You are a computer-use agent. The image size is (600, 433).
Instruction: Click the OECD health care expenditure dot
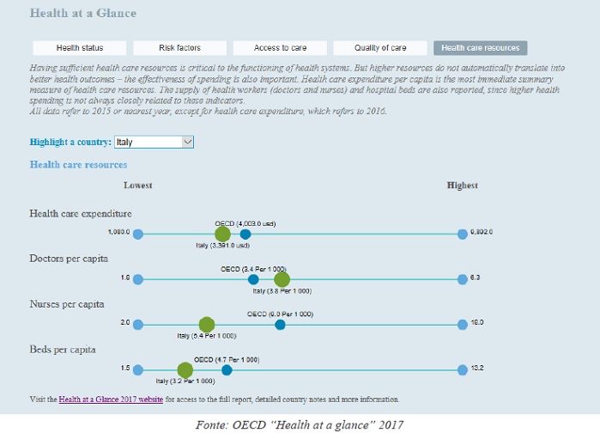pyautogui.click(x=245, y=234)
